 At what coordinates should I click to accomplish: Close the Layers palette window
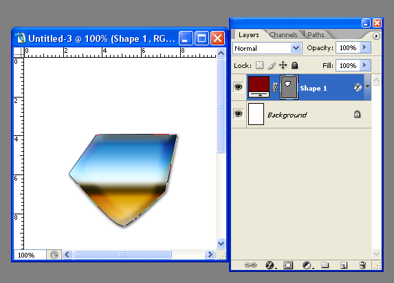click(377, 23)
